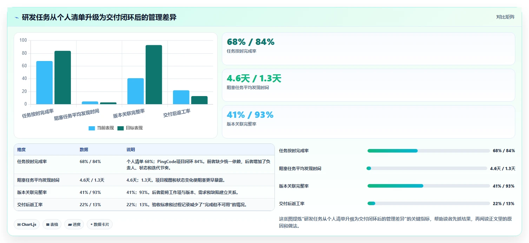The height and width of the screenshot is (243, 529).
Task: Click the dark green 目标表现 legend swatch
Action: (x=121, y=128)
